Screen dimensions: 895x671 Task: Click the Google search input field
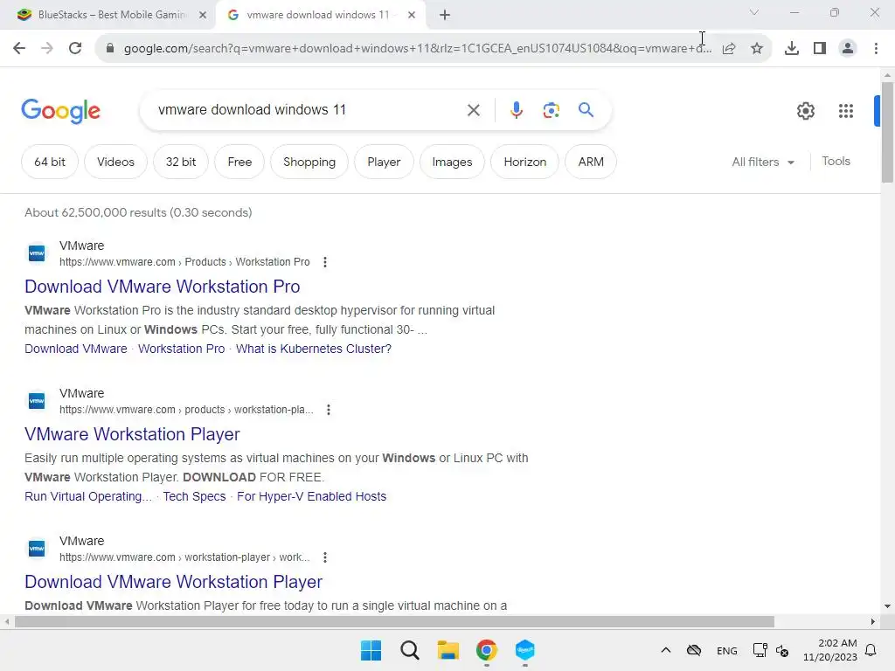[x=309, y=109]
